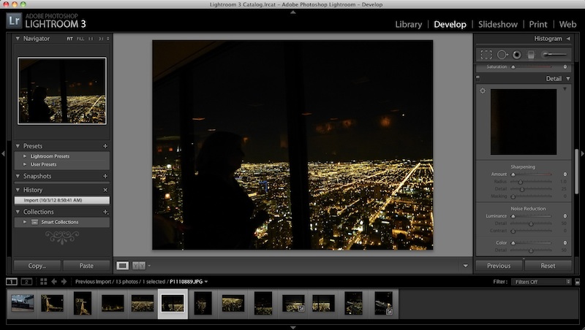Expand the Lightroom Presets folder

26,156
